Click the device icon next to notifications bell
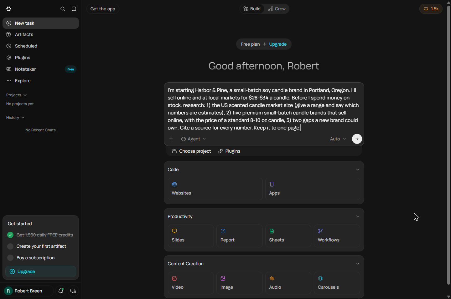451x299 pixels. pos(73,291)
